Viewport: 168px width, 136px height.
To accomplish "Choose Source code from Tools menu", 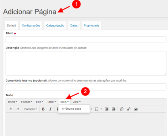I will (x=74, y=109).
